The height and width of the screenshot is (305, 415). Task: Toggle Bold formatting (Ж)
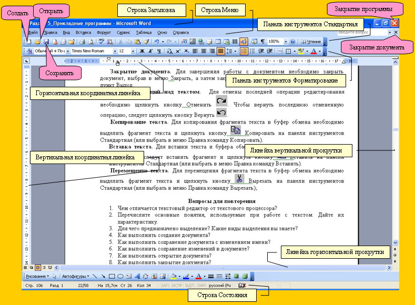141,52
